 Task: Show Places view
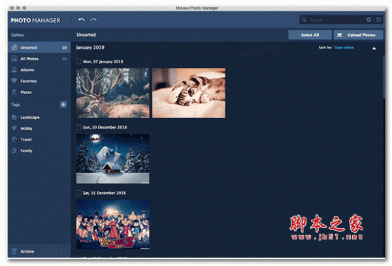tap(39, 92)
